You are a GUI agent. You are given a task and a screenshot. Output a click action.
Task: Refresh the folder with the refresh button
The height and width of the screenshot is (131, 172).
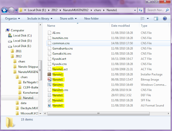click(x=141, y=10)
